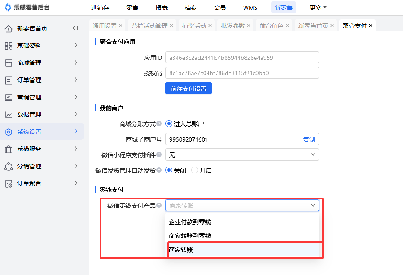The height and width of the screenshot is (275, 403).
Task: Open help tooltip for 微信零钱支付产品
Action: (159, 205)
